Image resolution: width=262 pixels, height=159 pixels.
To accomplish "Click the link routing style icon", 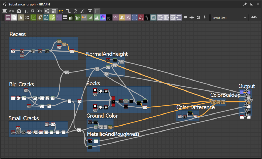I will pyautogui.click(x=68, y=11).
